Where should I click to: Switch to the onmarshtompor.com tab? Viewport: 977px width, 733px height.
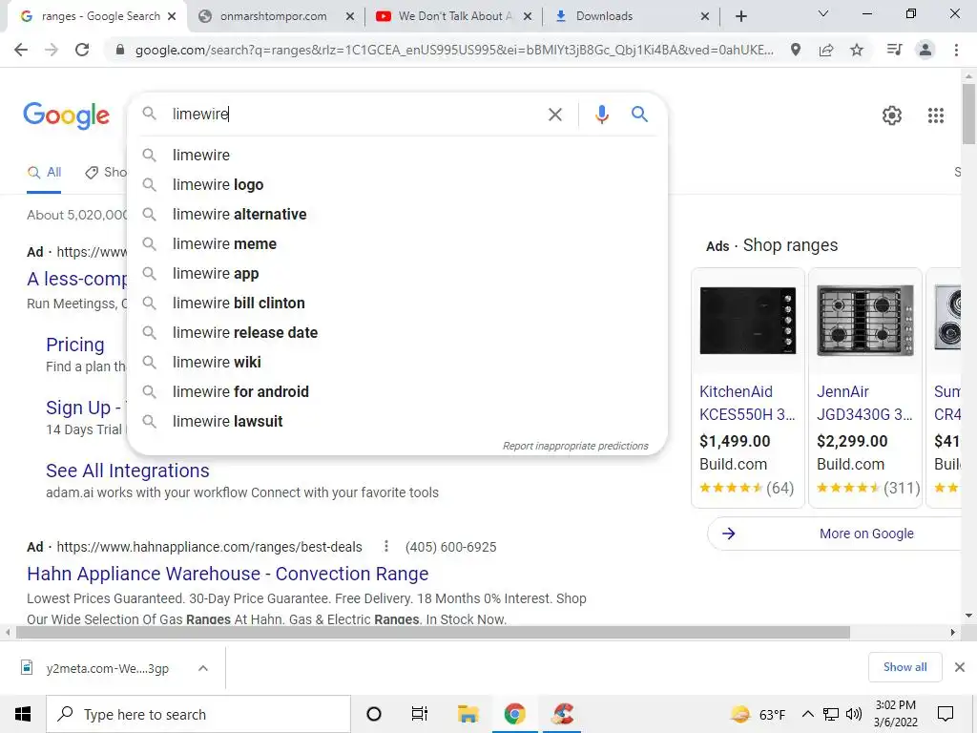(x=273, y=16)
